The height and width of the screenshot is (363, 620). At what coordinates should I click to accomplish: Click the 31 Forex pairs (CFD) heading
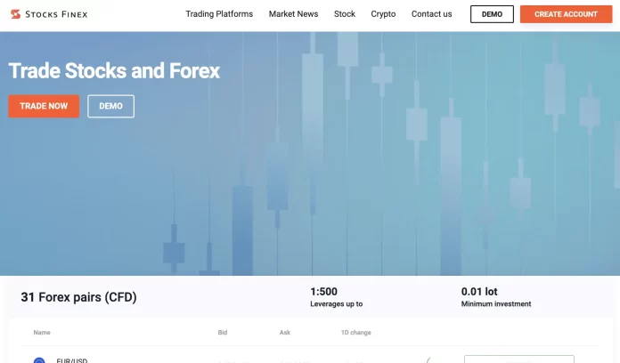[78, 297]
